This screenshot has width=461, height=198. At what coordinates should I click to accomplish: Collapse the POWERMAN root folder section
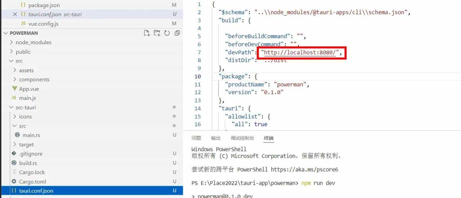[5, 33]
